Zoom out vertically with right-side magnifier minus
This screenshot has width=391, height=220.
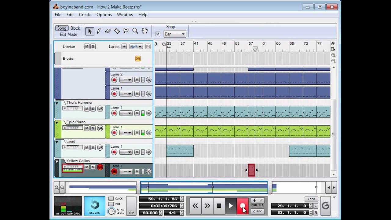(333, 61)
